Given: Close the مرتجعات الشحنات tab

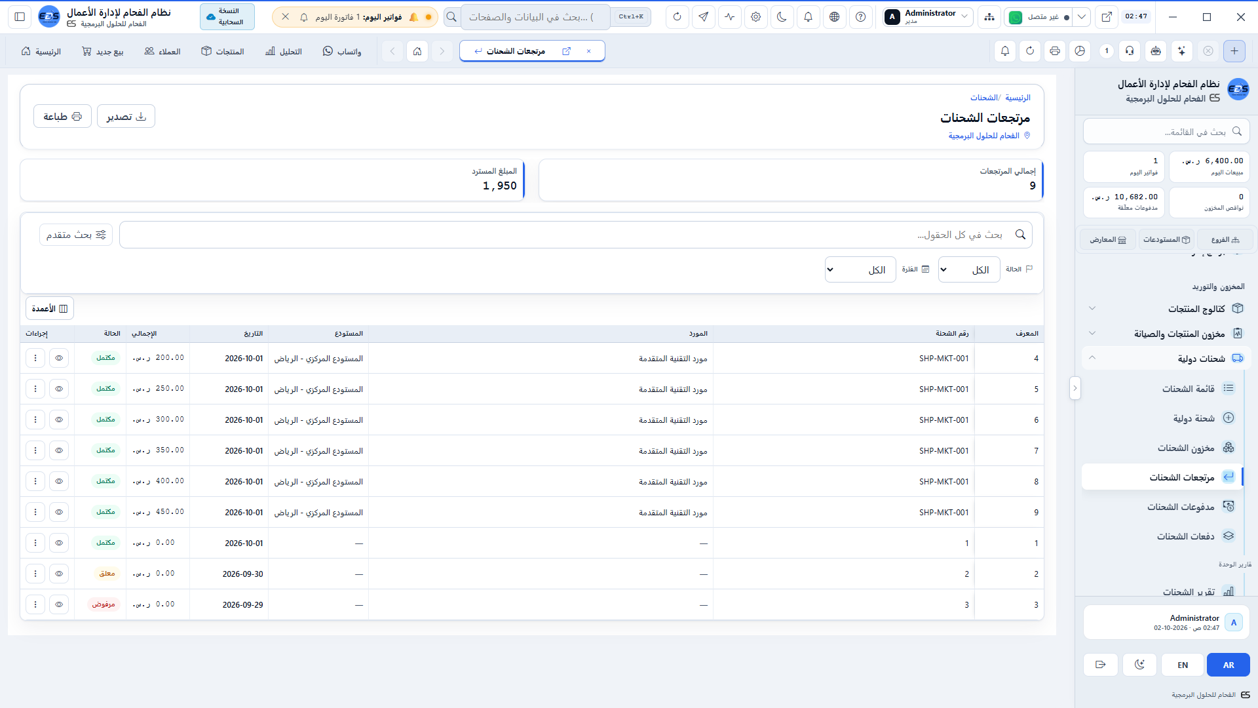Looking at the screenshot, I should [589, 51].
